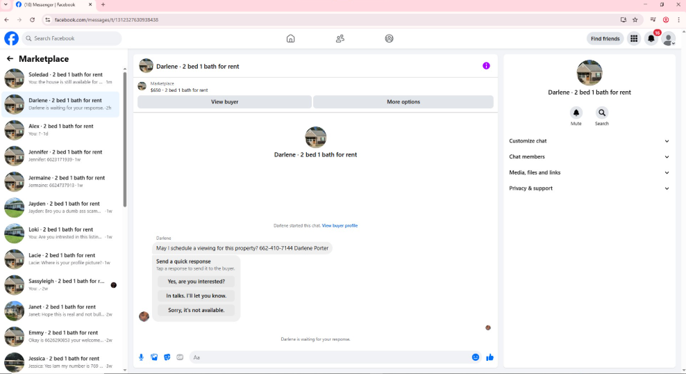Mute the Darlene conversation
686x374 pixels.
click(576, 113)
